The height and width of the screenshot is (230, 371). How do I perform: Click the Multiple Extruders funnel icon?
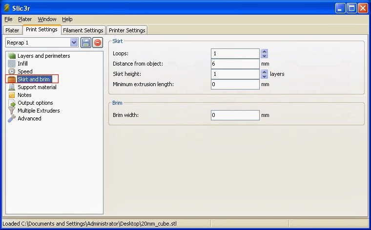click(x=12, y=111)
